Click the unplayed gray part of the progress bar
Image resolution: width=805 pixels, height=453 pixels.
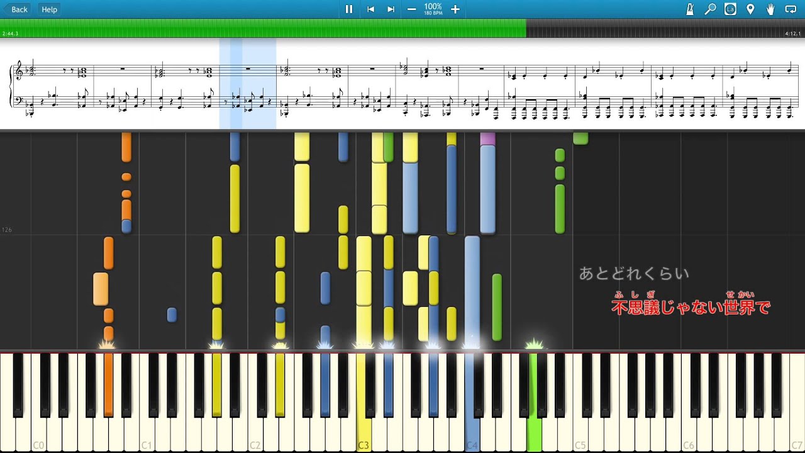coord(660,28)
